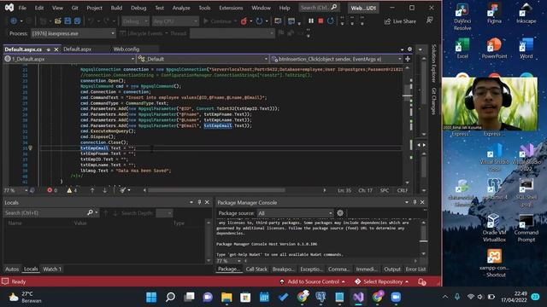Image resolution: width=547 pixels, height=307 pixels.
Task: Open the Package source All dropdown
Action: pyautogui.click(x=295, y=212)
